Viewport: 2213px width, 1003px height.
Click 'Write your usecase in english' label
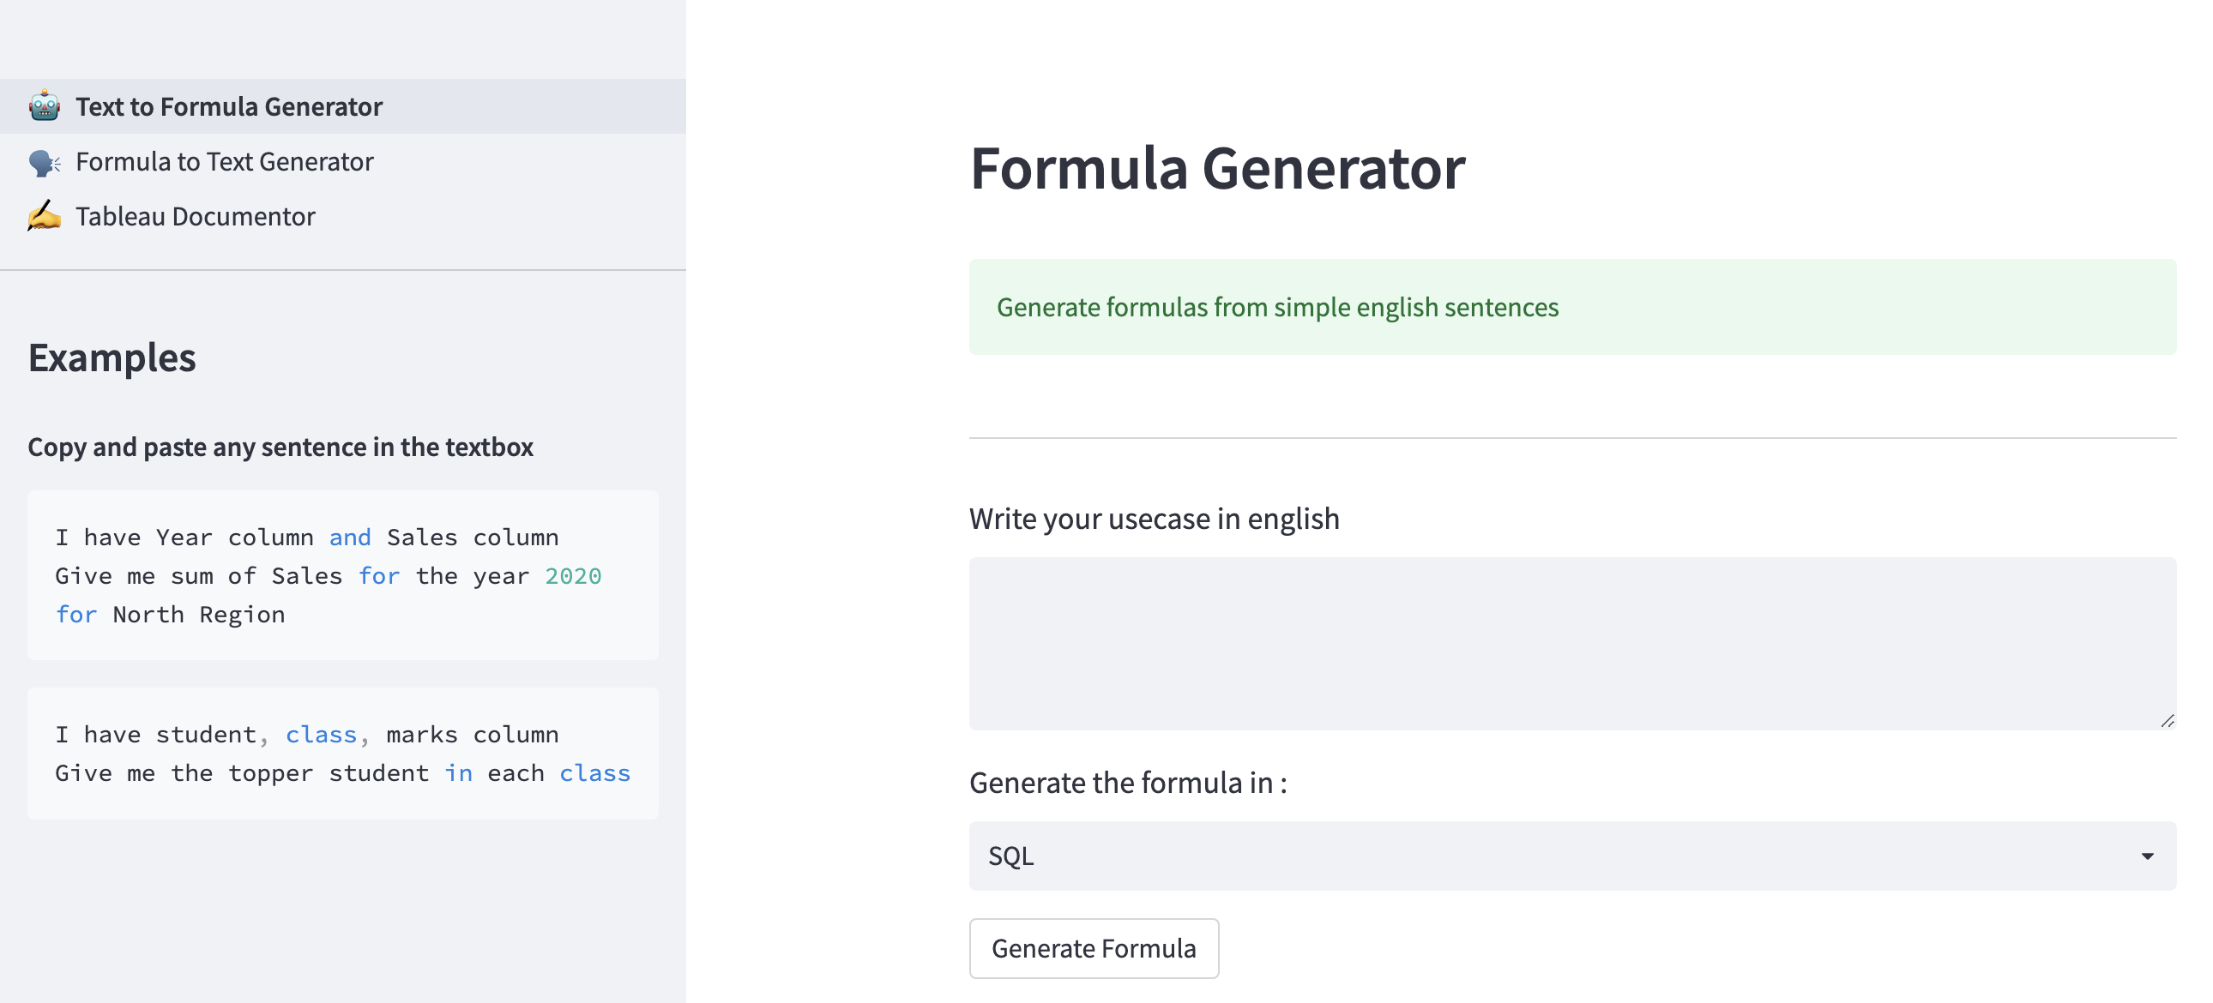pos(1154,519)
